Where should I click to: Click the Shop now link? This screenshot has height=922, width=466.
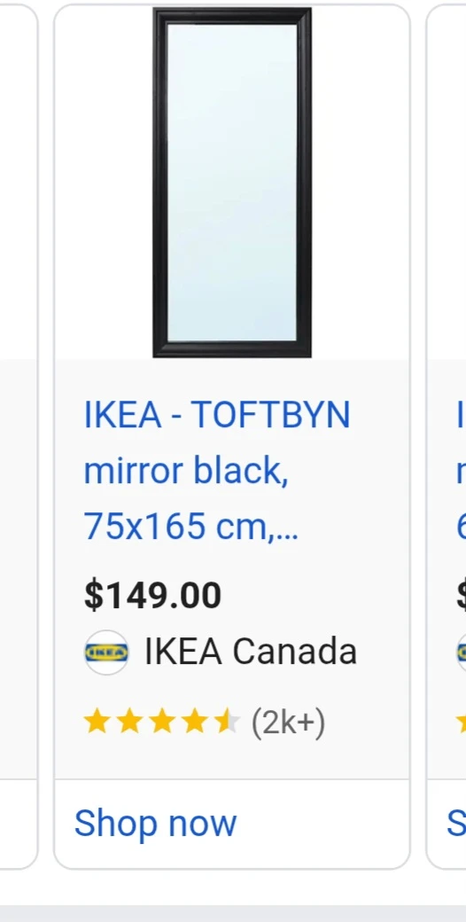coord(155,823)
